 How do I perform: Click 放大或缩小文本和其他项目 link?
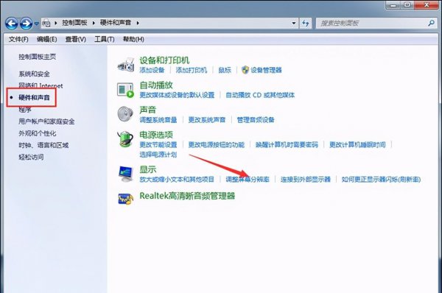[x=177, y=179]
